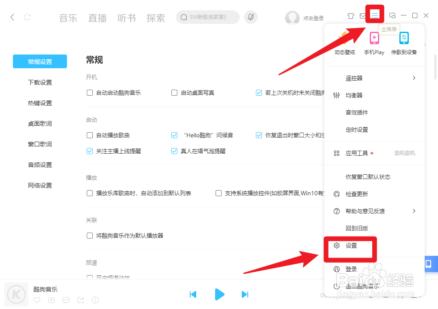Enable 启动桌面写真 checkbox
The height and width of the screenshot is (309, 438).
tap(174, 93)
